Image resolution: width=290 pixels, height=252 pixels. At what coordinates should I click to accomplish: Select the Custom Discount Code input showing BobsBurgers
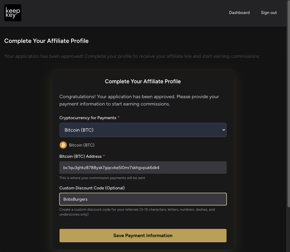pos(143,199)
